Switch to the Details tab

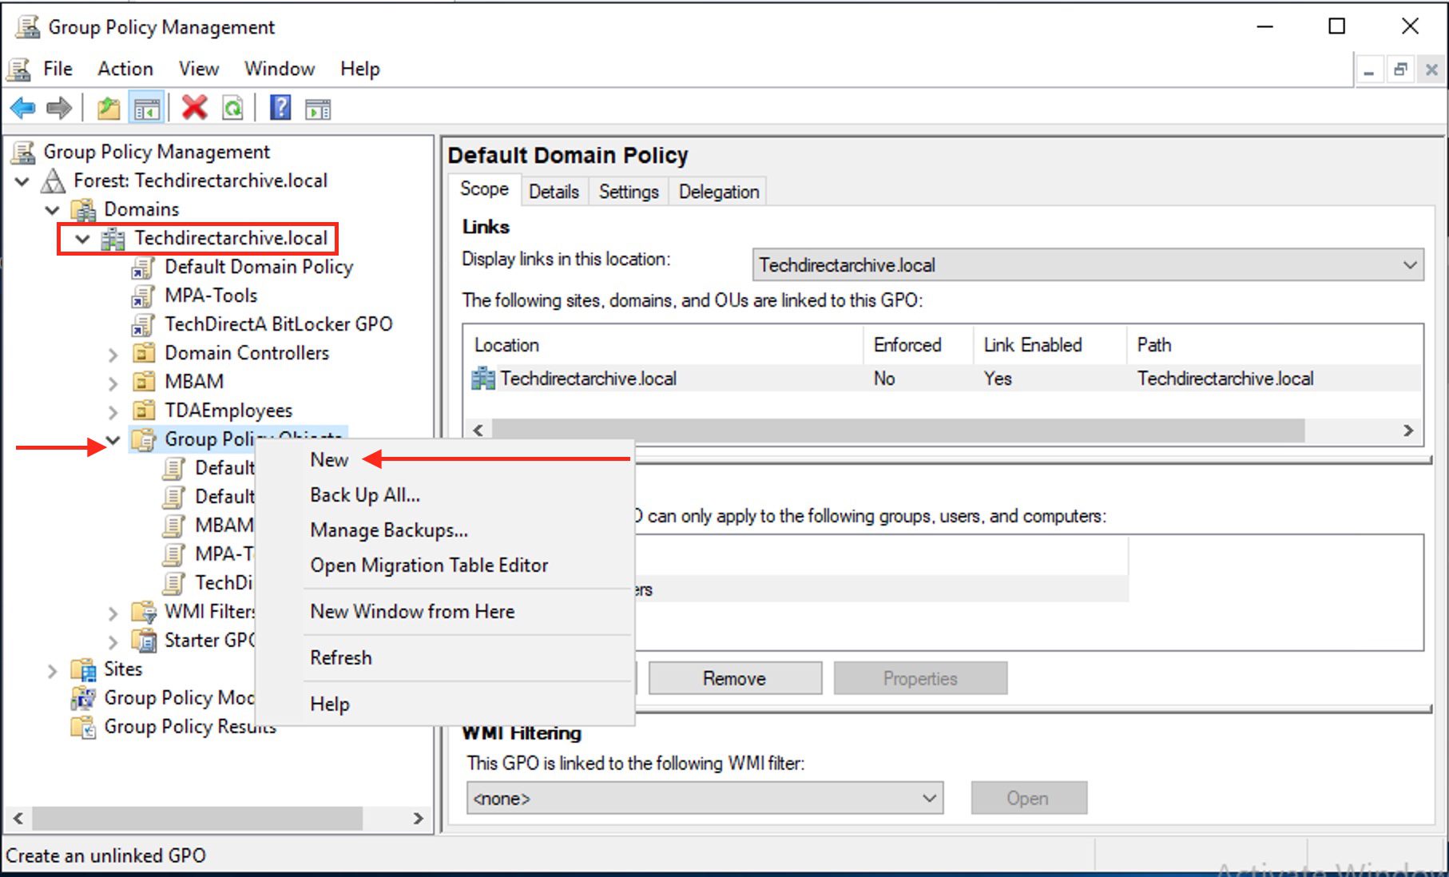pos(554,192)
